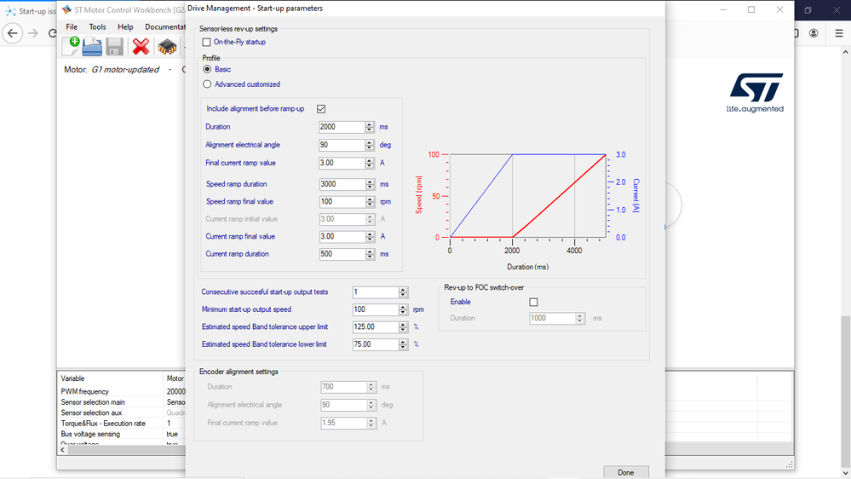Enable Rev-up to FOC switch-over

pyautogui.click(x=533, y=302)
